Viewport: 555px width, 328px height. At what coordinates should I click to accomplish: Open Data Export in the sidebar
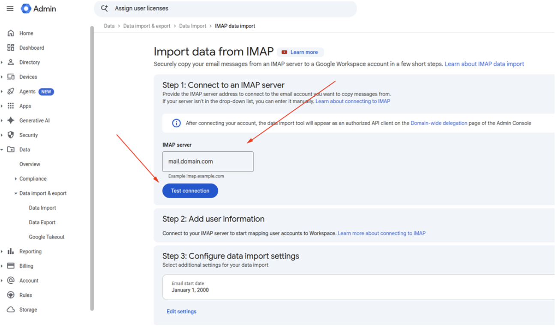[42, 223]
